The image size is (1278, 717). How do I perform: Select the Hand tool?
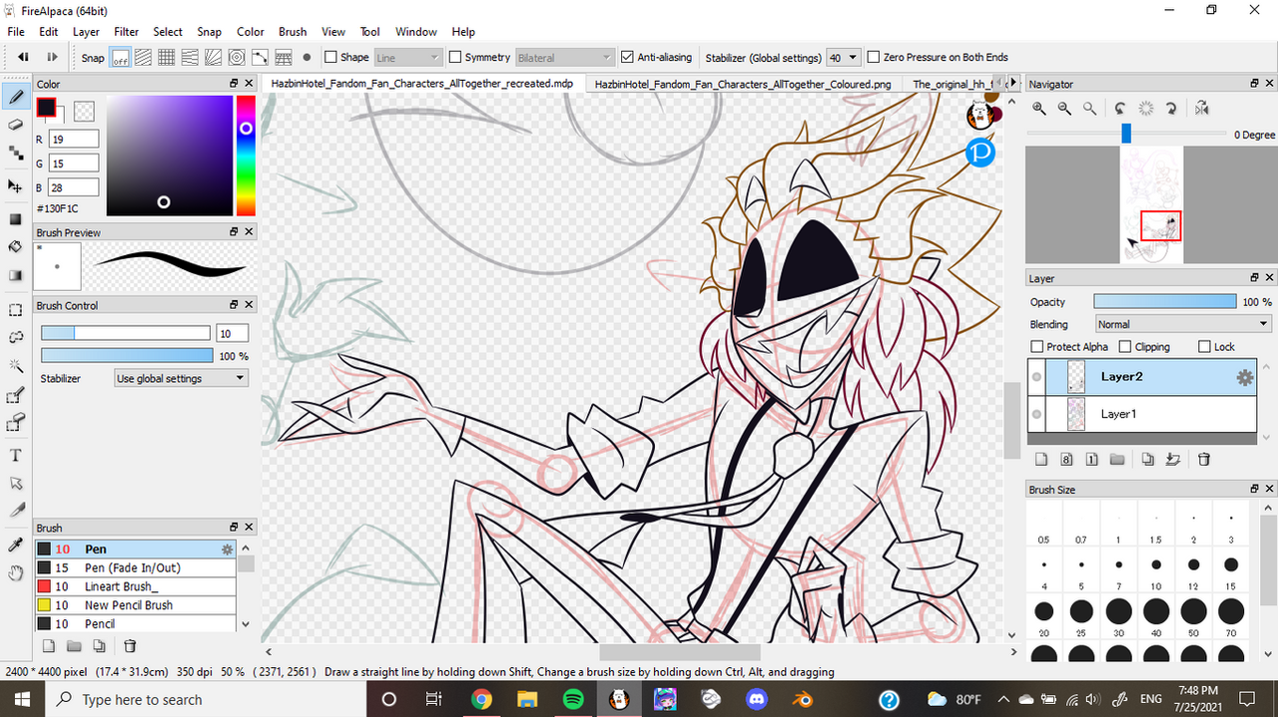[x=15, y=572]
